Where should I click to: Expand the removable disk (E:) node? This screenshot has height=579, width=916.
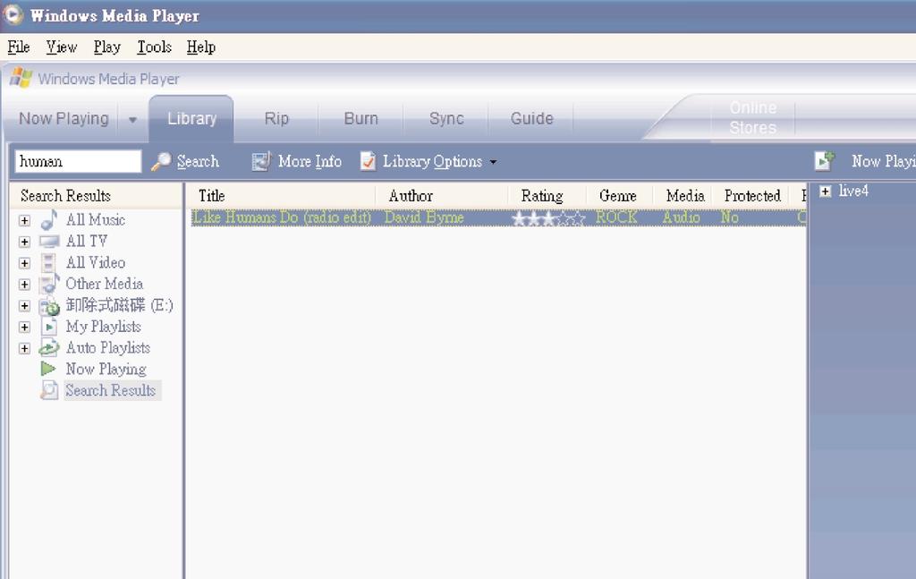point(24,305)
